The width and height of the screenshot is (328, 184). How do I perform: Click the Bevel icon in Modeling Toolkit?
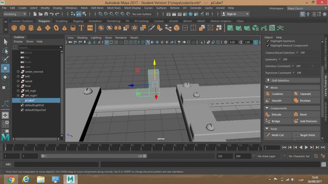click(296, 114)
